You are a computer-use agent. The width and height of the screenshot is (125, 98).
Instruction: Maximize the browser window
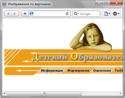pyautogui.click(x=106, y=3)
